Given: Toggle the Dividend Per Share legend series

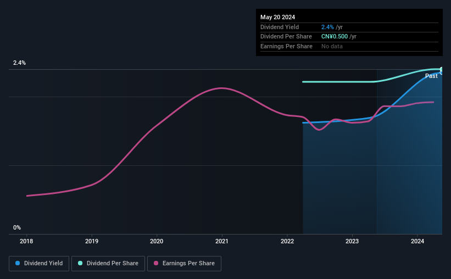Looking at the screenshot, I should click(x=108, y=264).
